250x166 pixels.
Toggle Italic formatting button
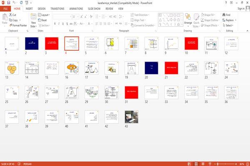point(59,24)
